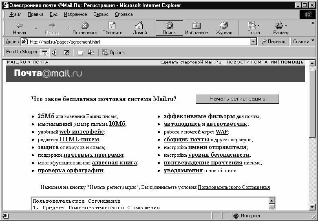
Task: Click third Pop-Up Stopper toolbar icon
Action: pos(66,53)
